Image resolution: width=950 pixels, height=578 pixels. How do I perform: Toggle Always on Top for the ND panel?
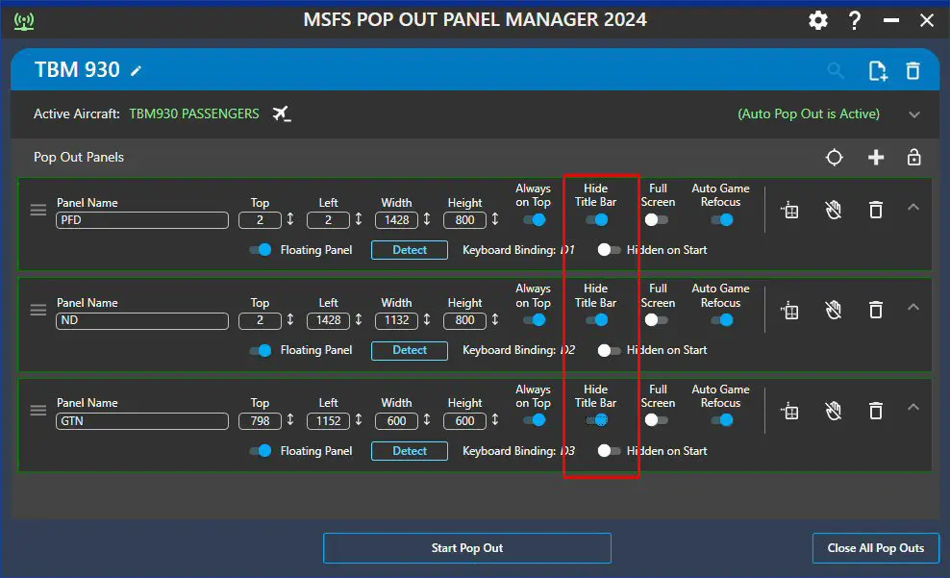(x=535, y=320)
